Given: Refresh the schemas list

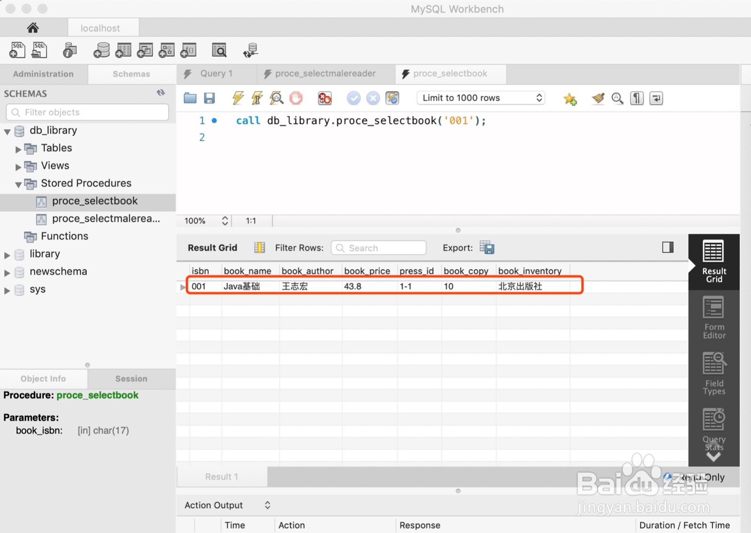Looking at the screenshot, I should click(161, 93).
